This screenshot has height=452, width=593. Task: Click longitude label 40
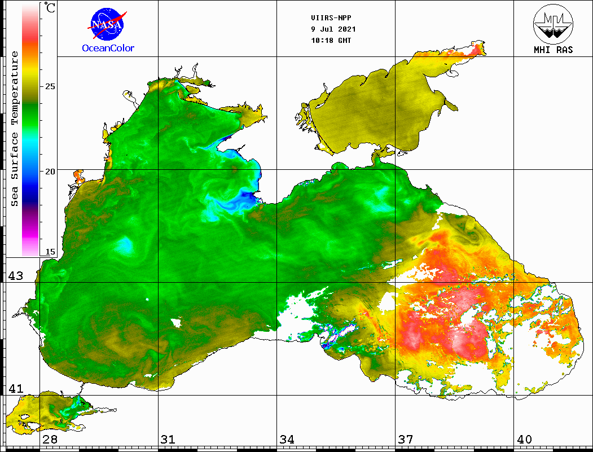click(x=524, y=439)
